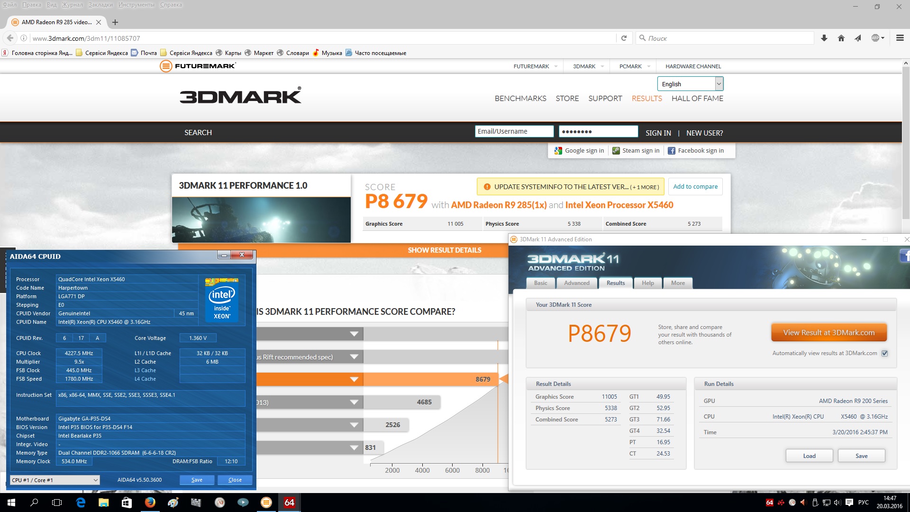Click Steam sign in icon
910x512 pixels.
tap(616, 151)
